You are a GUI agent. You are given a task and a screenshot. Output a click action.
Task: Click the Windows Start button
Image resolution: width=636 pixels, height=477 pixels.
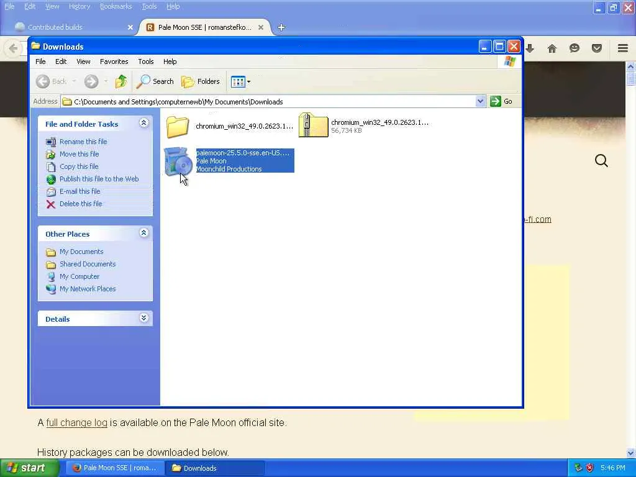29,468
